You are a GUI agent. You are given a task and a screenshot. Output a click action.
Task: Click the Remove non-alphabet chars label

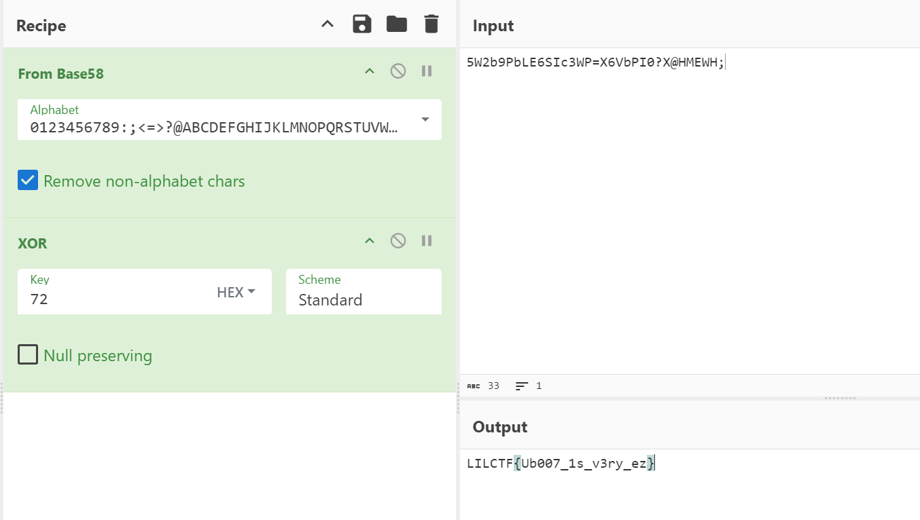[144, 181]
